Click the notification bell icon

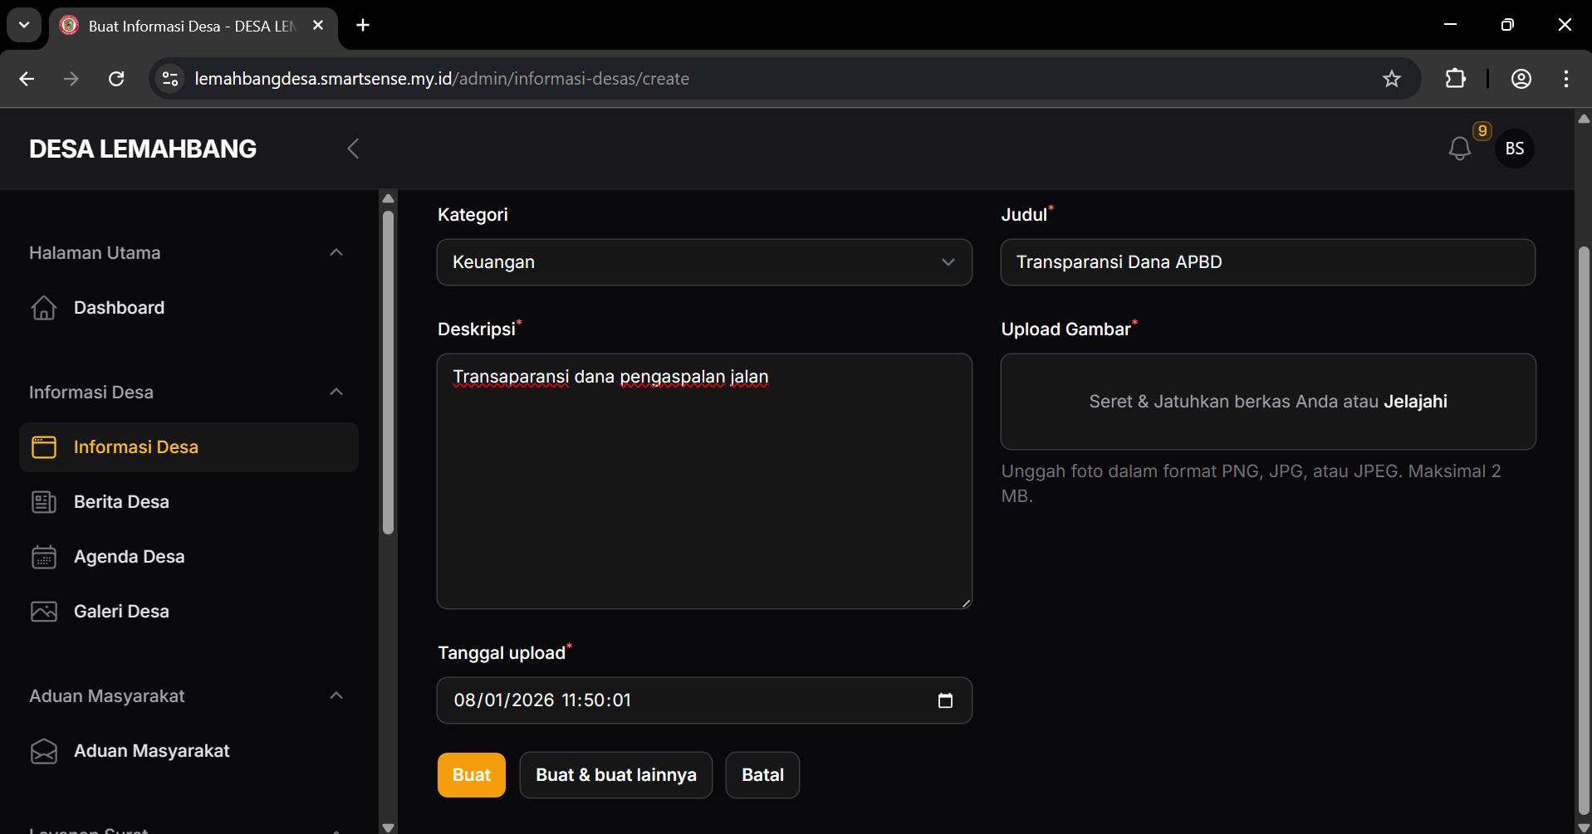tap(1459, 149)
